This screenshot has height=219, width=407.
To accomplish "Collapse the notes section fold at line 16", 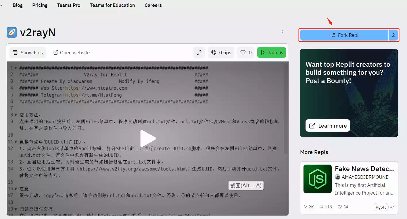I will (x=15, y=189).
